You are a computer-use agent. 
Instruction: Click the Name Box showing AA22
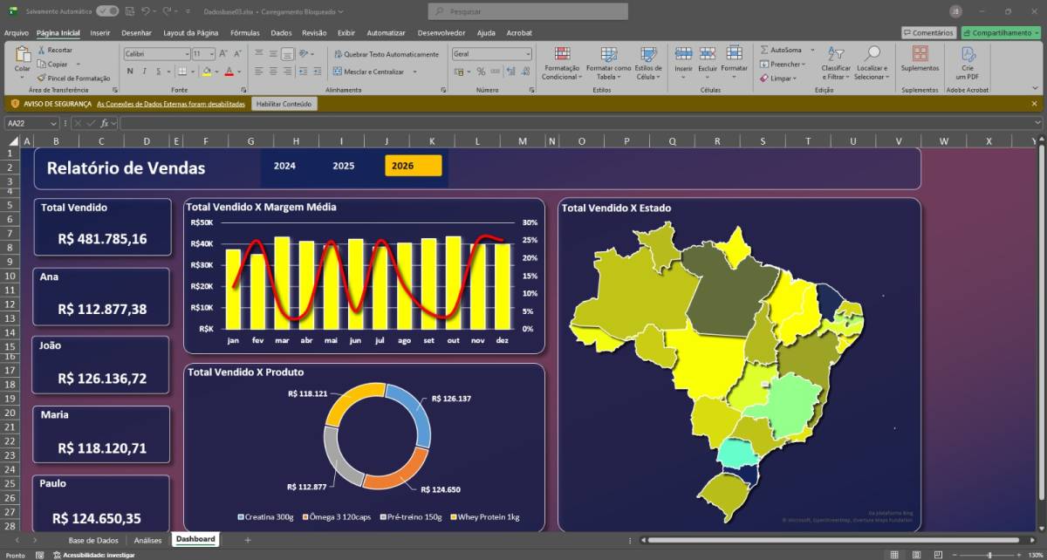(31, 124)
